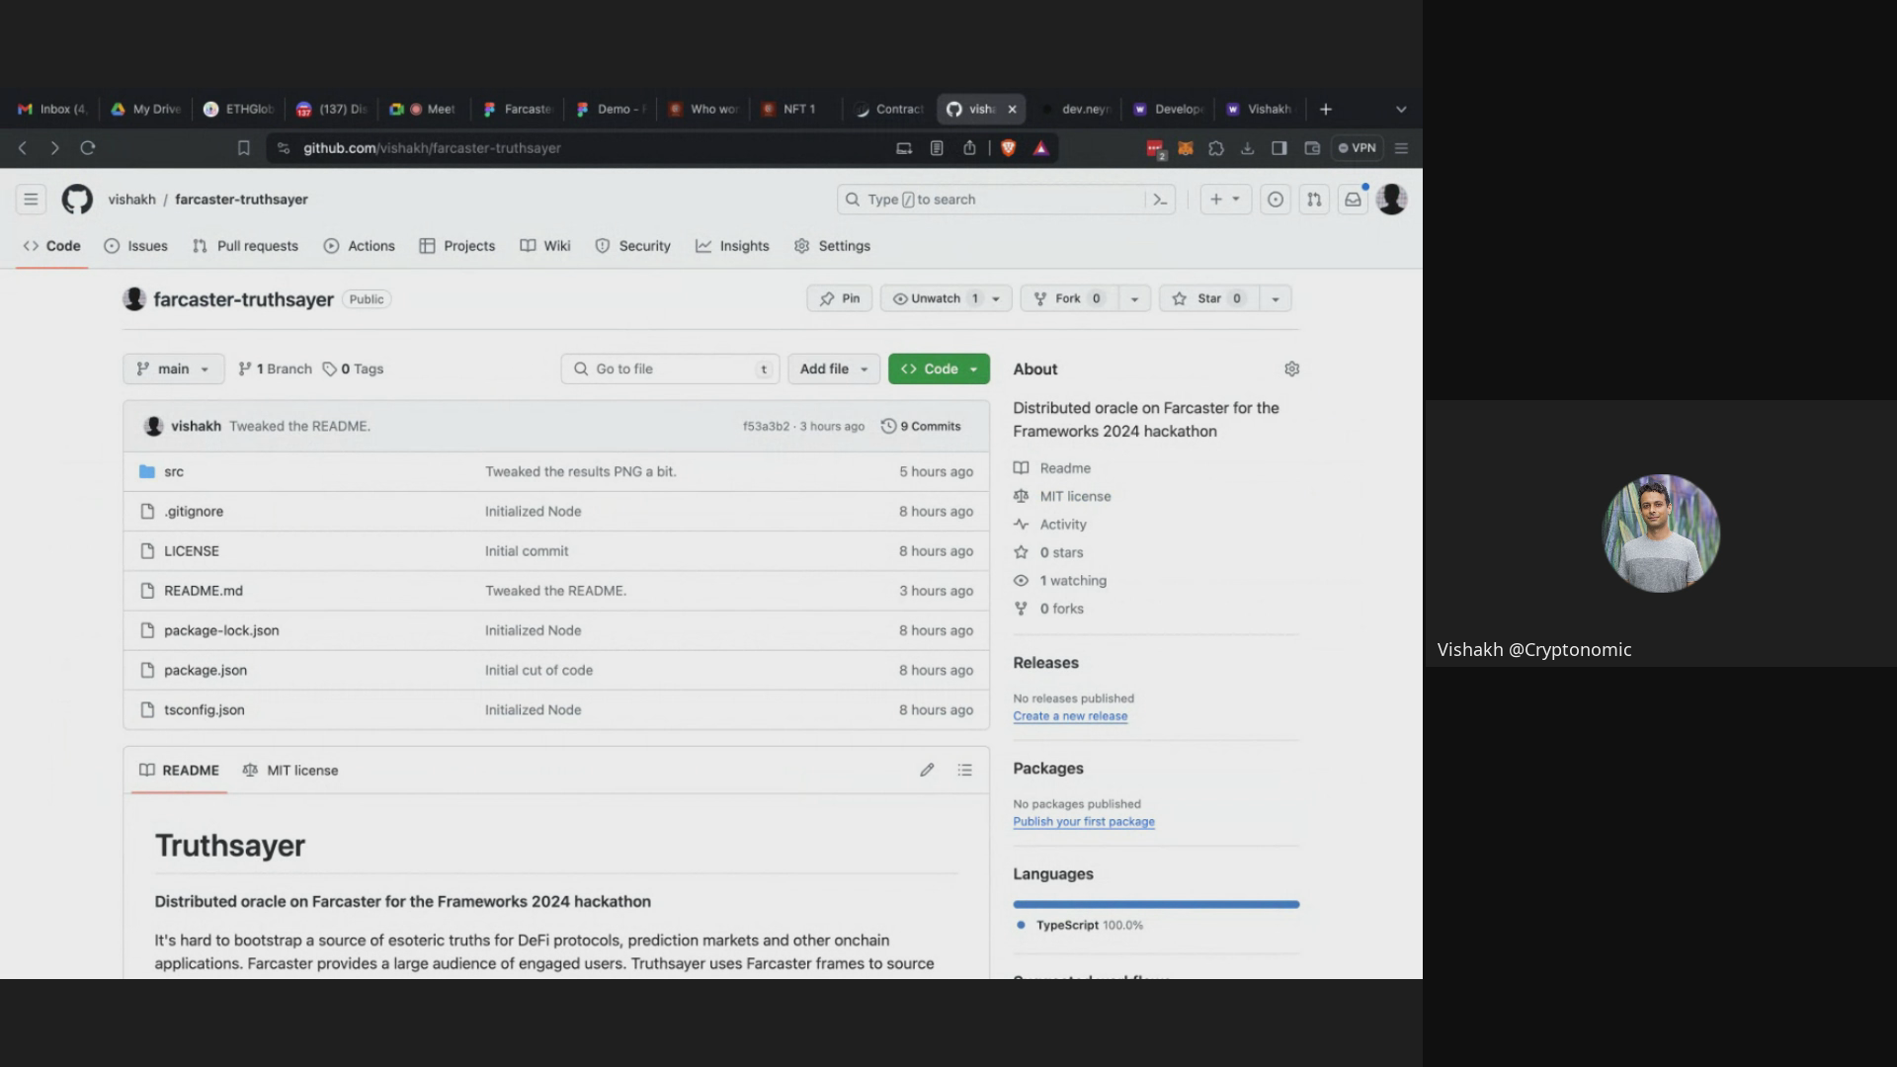
Task: Open README outline list icon
Action: pos(964,770)
